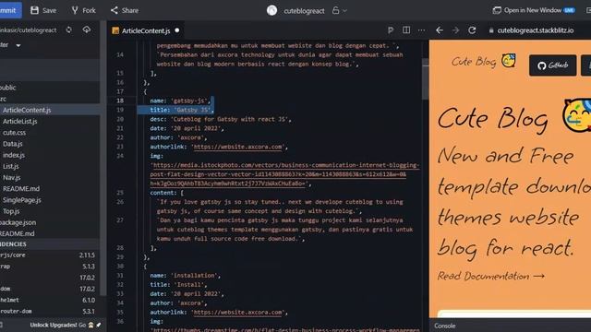
Task: Click the lock icon in the preview URL bar
Action: pos(491,30)
